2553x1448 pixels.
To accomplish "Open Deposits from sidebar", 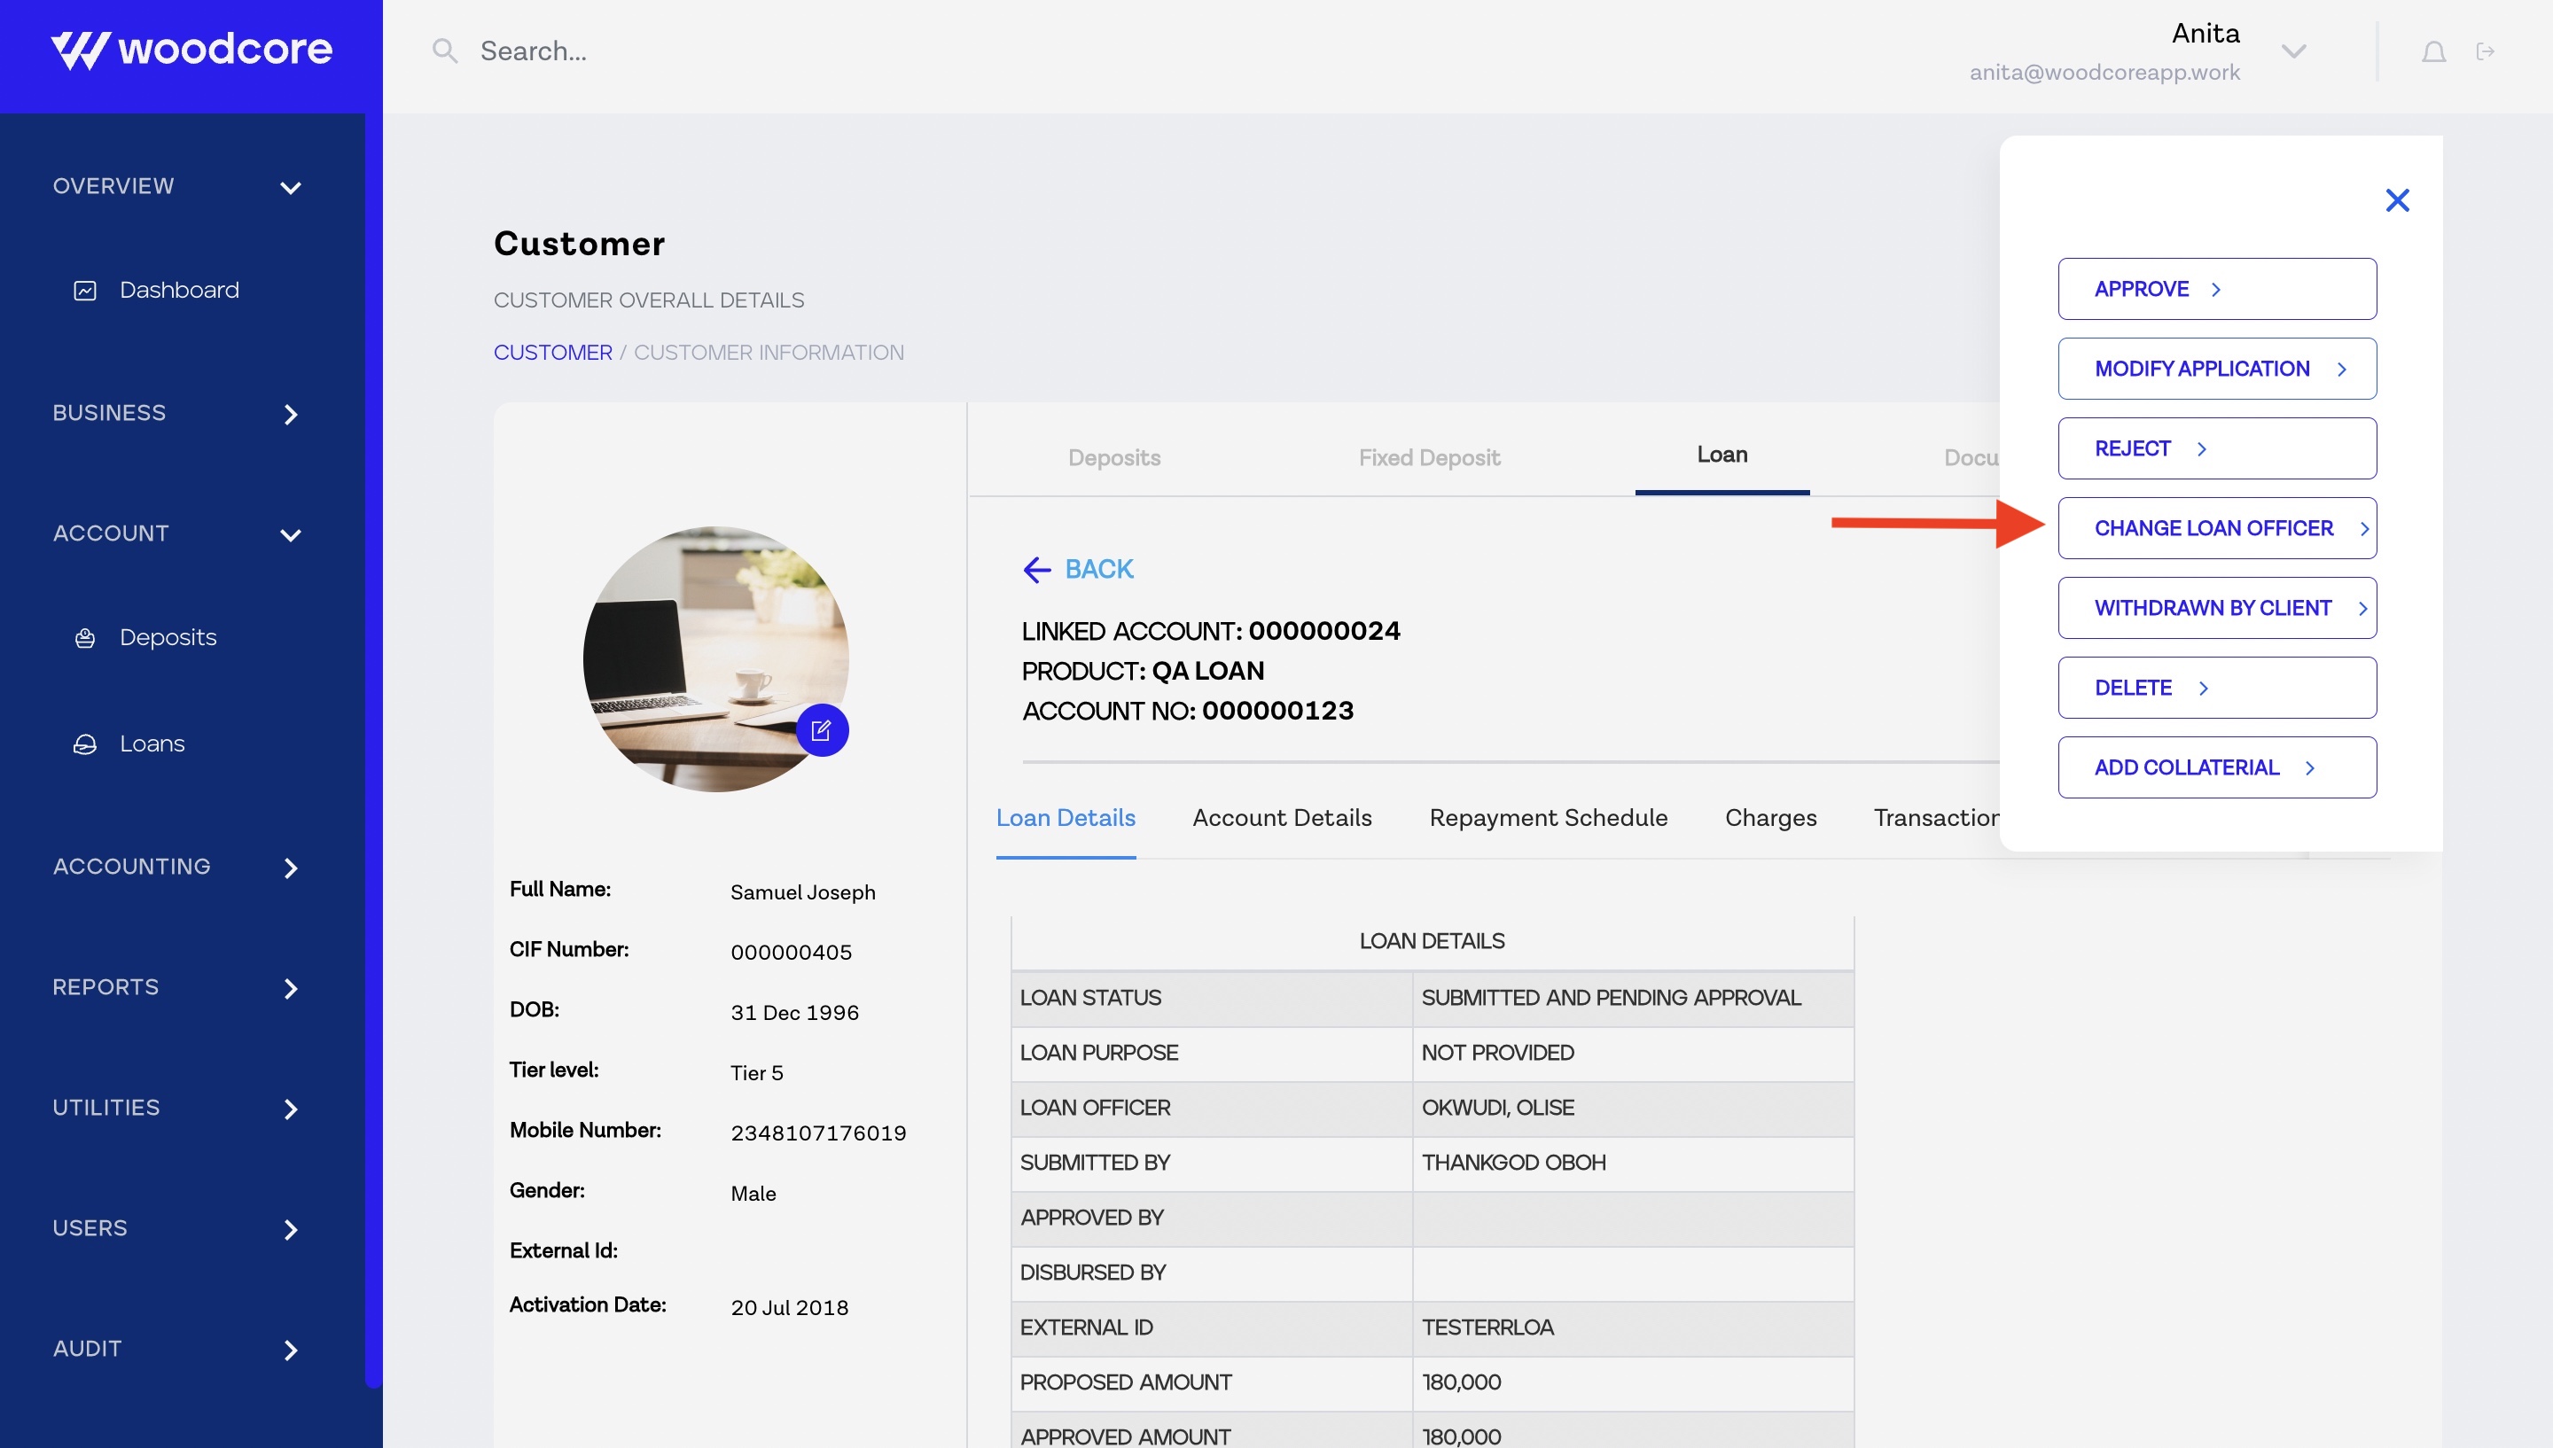I will point(167,637).
